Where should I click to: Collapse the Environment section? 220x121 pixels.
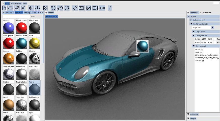194,46
